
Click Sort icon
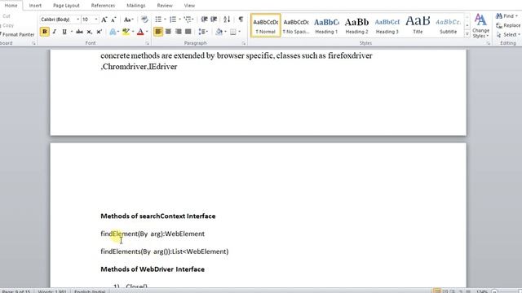[x=227, y=20]
